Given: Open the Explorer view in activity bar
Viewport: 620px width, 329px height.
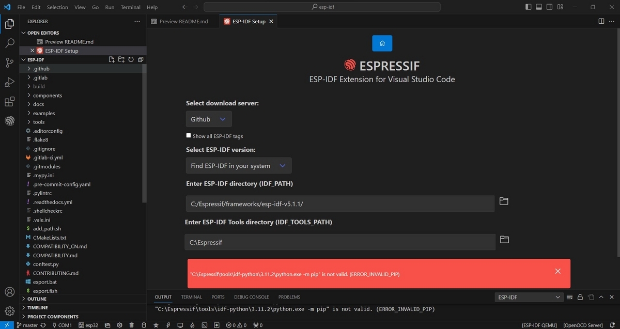Looking at the screenshot, I should 9,24.
